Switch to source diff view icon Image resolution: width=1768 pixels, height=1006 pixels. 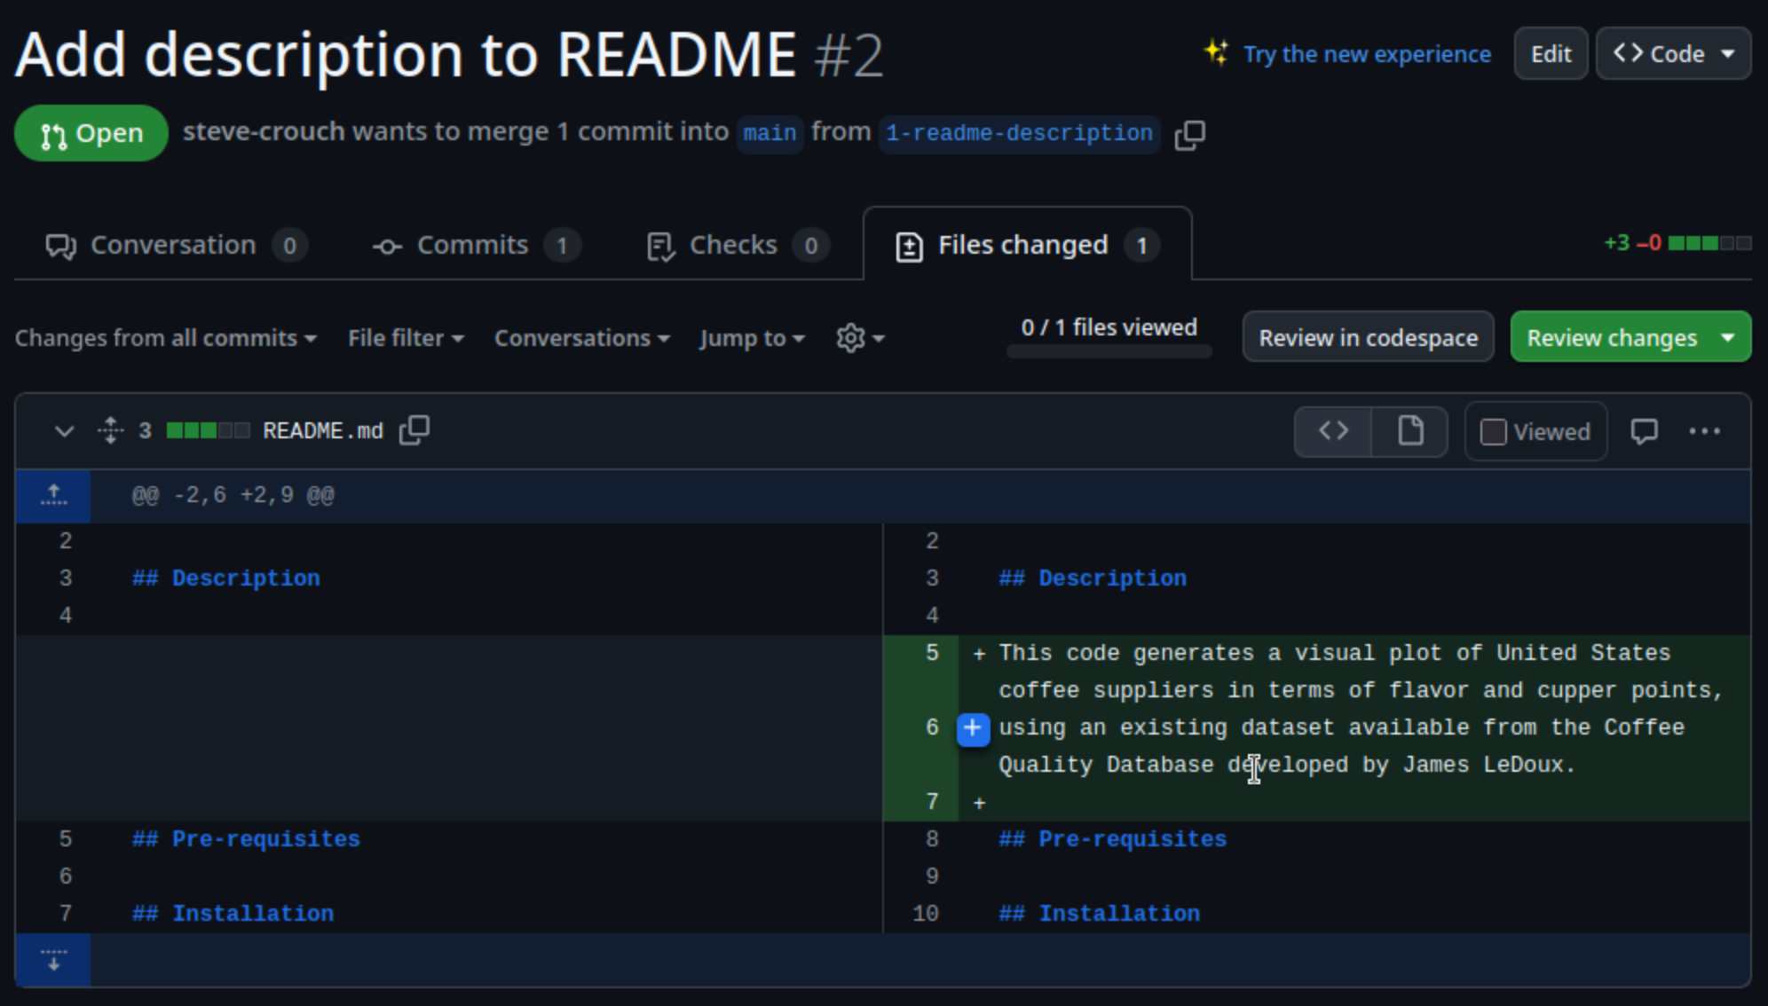(1333, 431)
